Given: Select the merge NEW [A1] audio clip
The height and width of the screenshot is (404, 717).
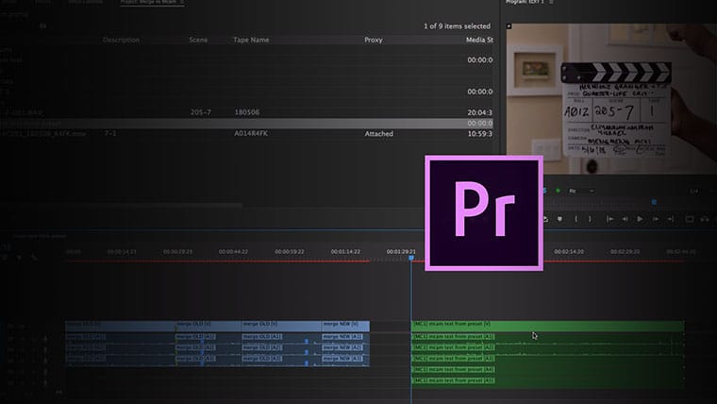Looking at the screenshot, I should pos(345,337).
